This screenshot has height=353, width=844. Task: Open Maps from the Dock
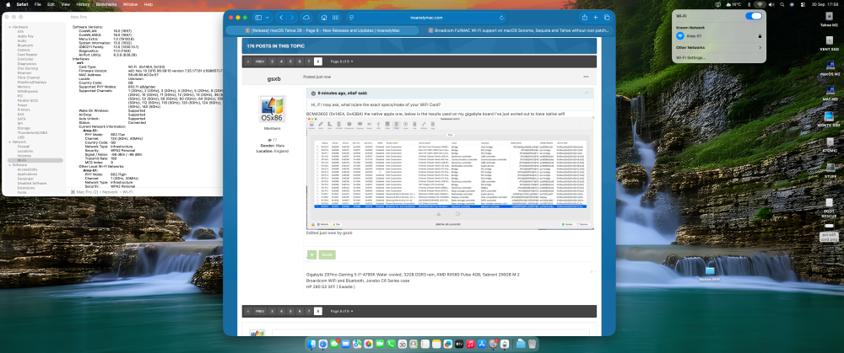357,344
